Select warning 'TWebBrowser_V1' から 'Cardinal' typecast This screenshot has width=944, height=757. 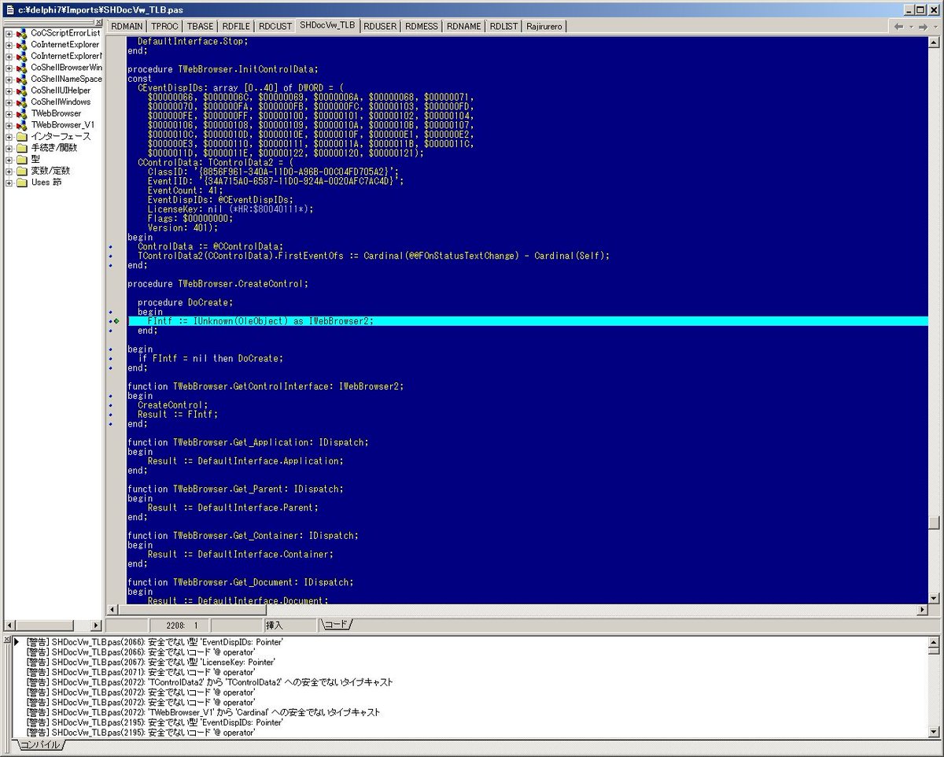tap(204, 712)
